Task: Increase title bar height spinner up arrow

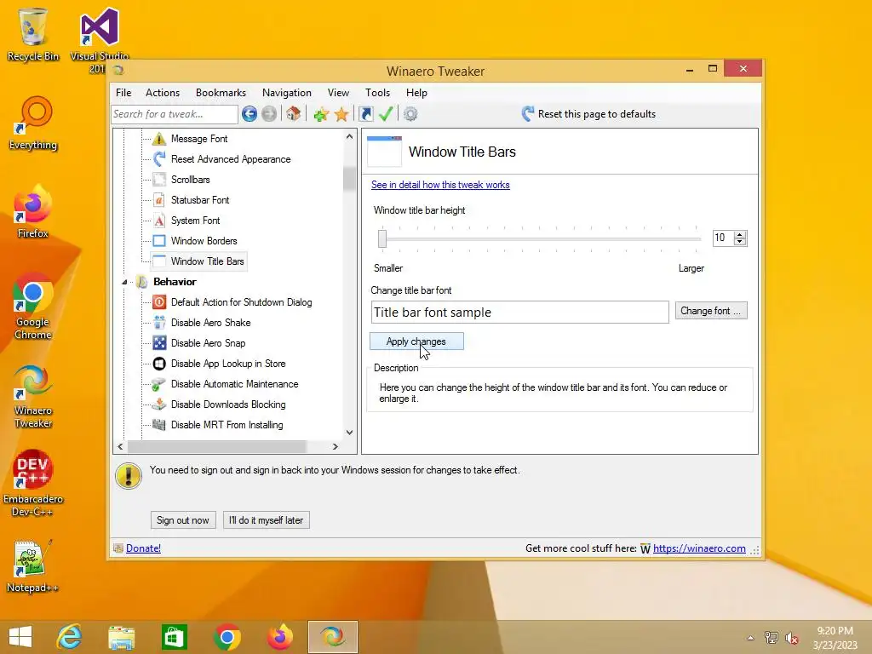Action: click(740, 234)
